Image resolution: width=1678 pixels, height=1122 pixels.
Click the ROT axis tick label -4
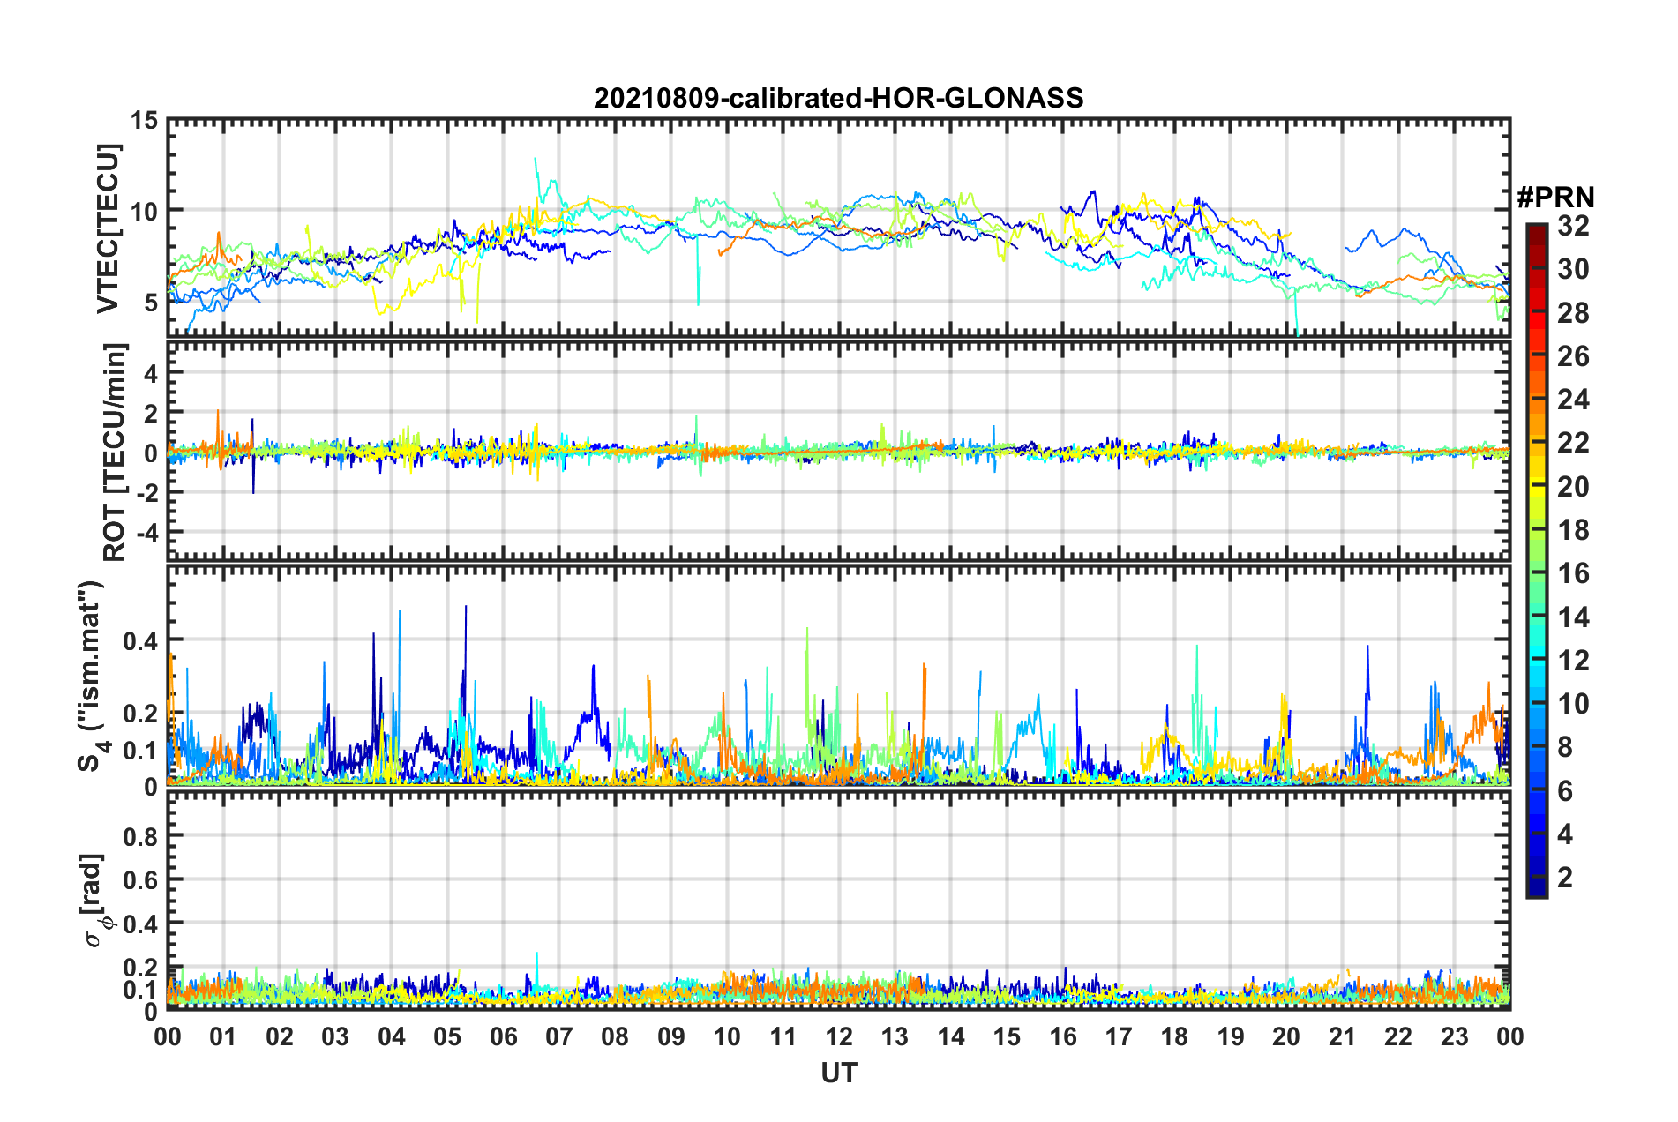tap(147, 534)
